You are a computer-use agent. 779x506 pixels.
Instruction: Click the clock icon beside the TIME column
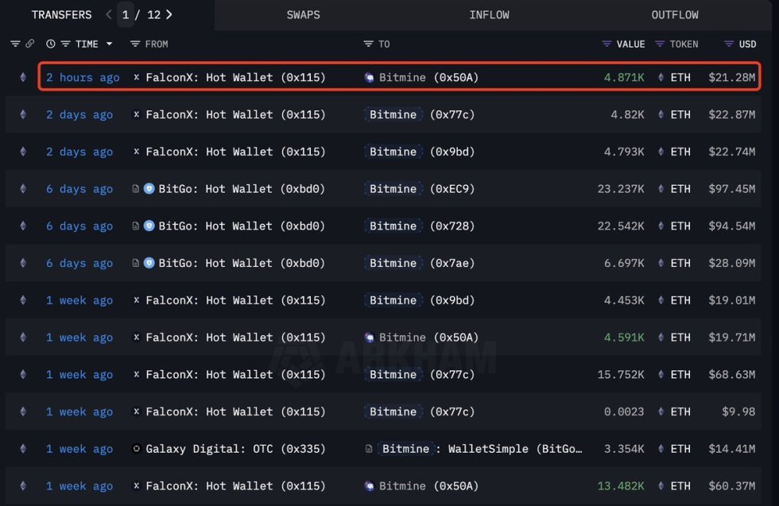click(x=51, y=44)
